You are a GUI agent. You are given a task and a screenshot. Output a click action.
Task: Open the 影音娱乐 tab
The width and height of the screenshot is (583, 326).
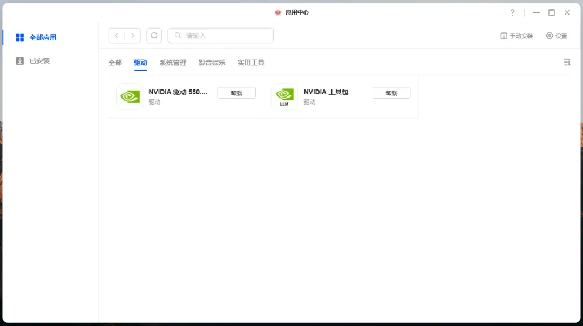click(x=212, y=63)
